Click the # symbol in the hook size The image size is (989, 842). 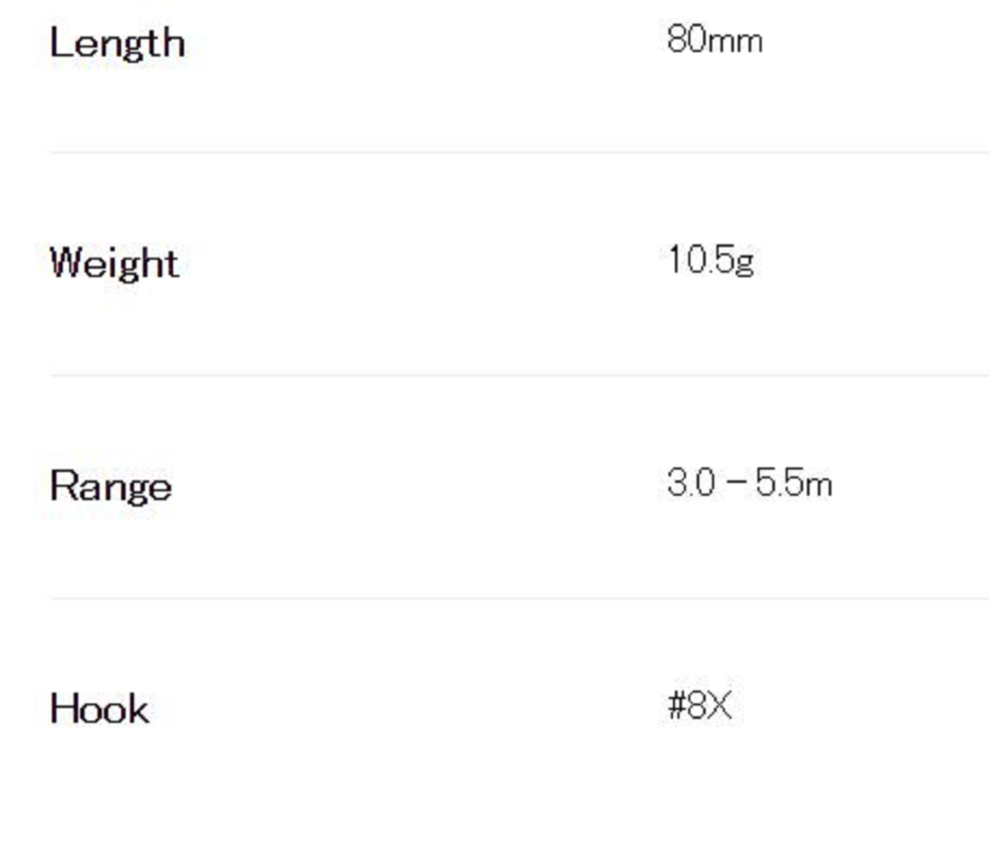(x=676, y=705)
